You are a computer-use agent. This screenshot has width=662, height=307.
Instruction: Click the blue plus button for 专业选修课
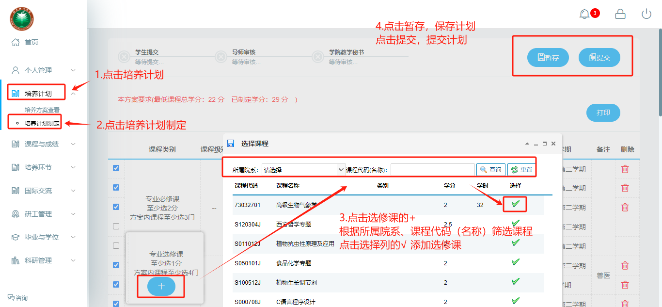coord(161,287)
